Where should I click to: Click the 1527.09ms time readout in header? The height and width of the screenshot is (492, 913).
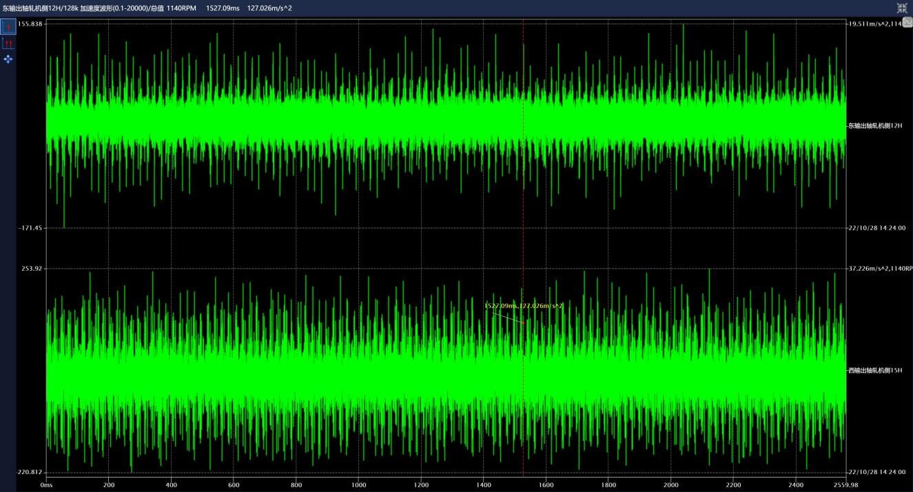(223, 8)
